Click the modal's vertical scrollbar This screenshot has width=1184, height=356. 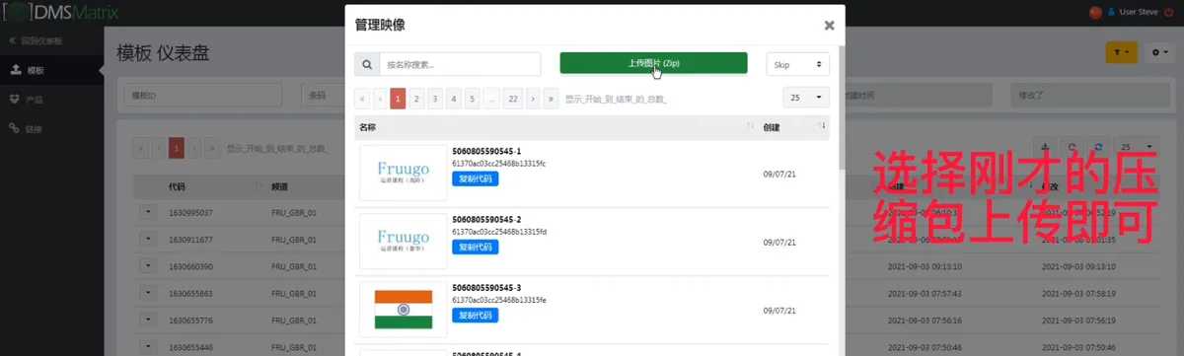tap(841, 108)
